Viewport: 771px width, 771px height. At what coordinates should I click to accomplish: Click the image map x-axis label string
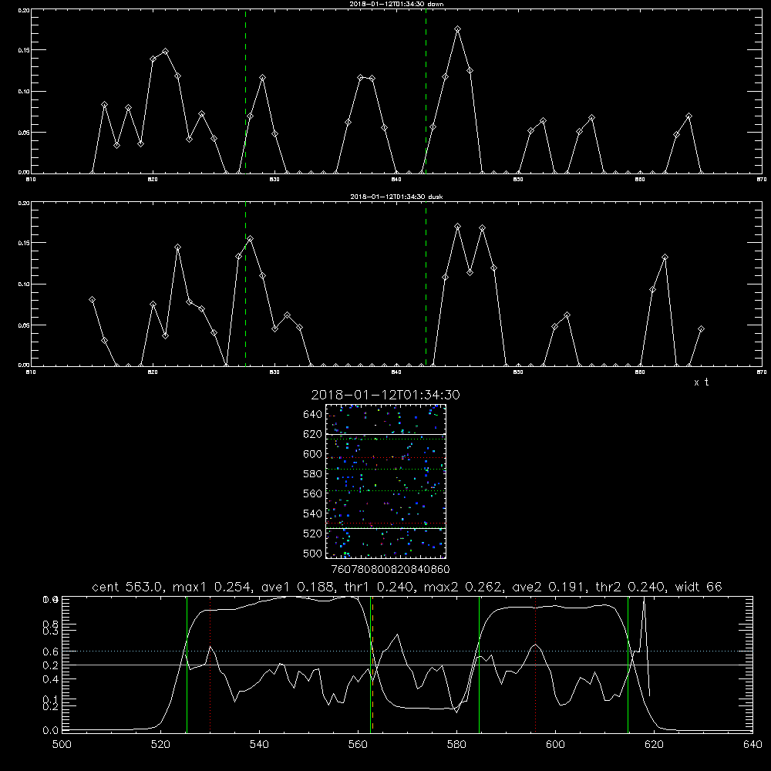pos(390,570)
